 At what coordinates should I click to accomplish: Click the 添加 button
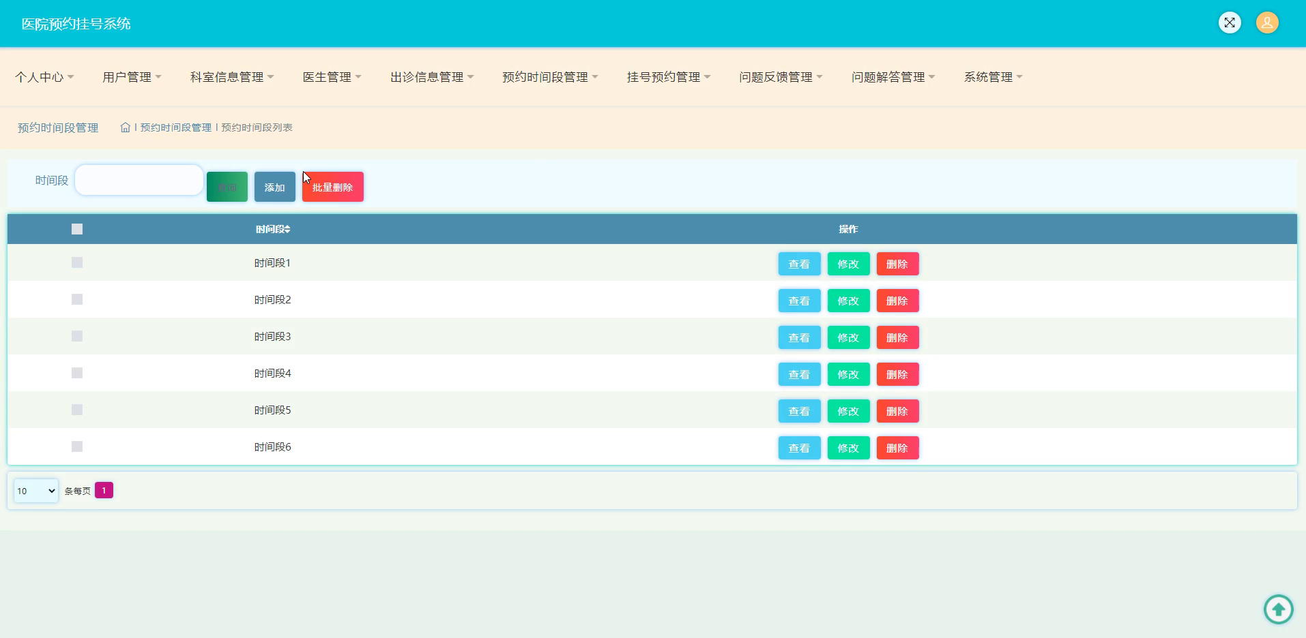click(275, 187)
